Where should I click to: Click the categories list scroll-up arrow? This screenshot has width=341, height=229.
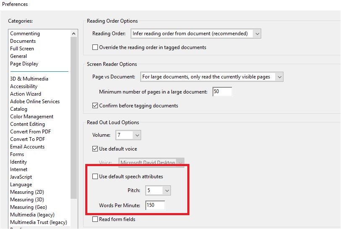pos(74,34)
